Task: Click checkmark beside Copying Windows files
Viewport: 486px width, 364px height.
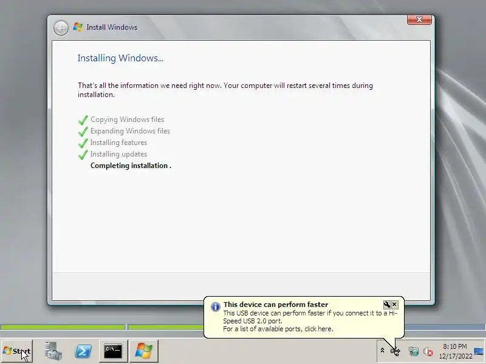Action: (83, 120)
